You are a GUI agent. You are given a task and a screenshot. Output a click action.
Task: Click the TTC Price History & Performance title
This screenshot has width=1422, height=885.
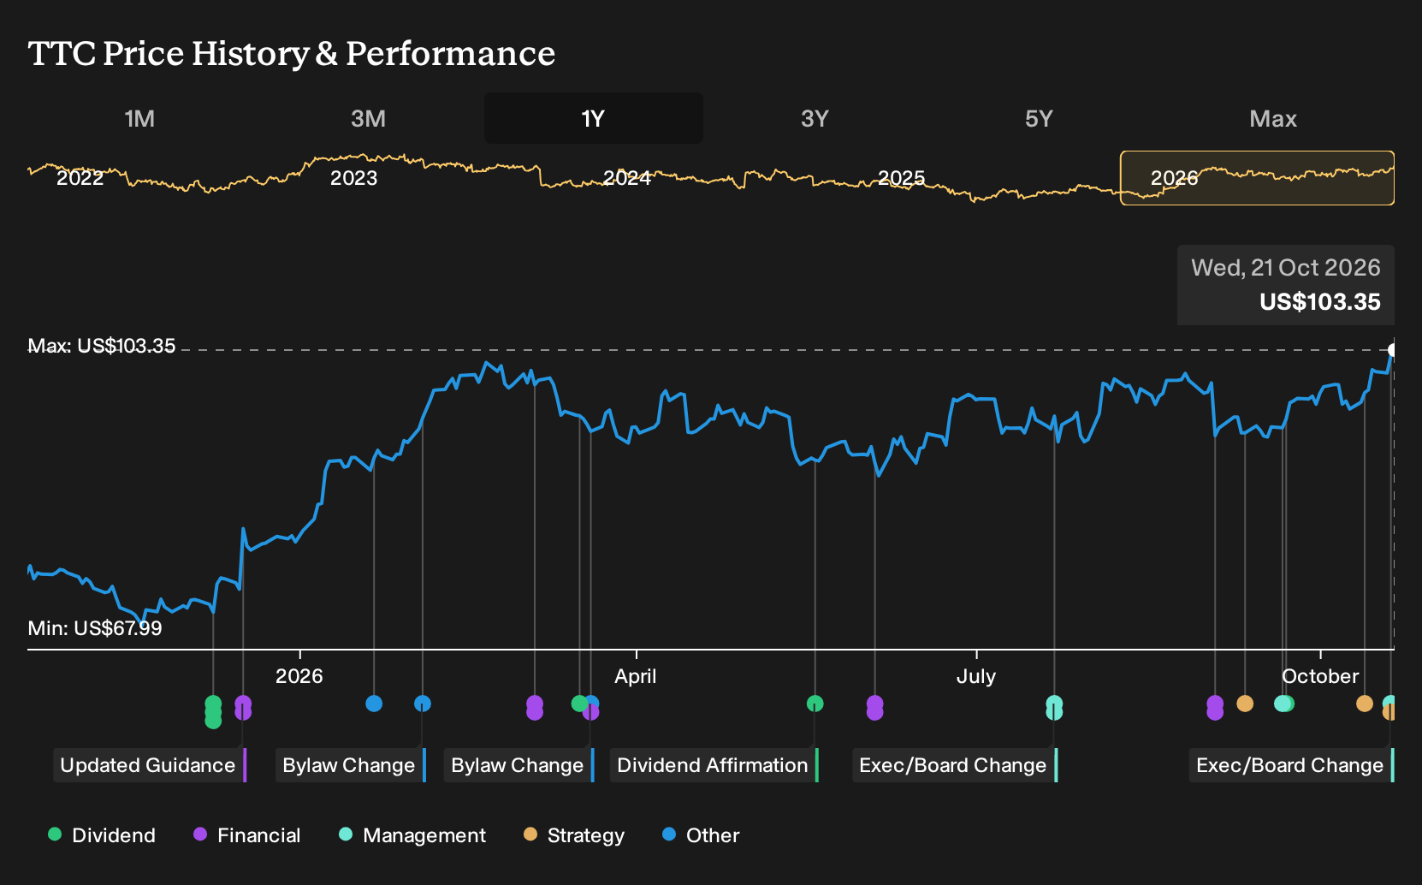point(292,53)
